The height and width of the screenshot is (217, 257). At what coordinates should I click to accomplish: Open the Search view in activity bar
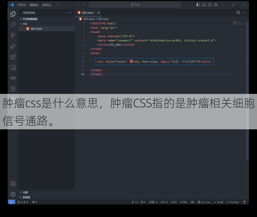[x=13, y=25]
